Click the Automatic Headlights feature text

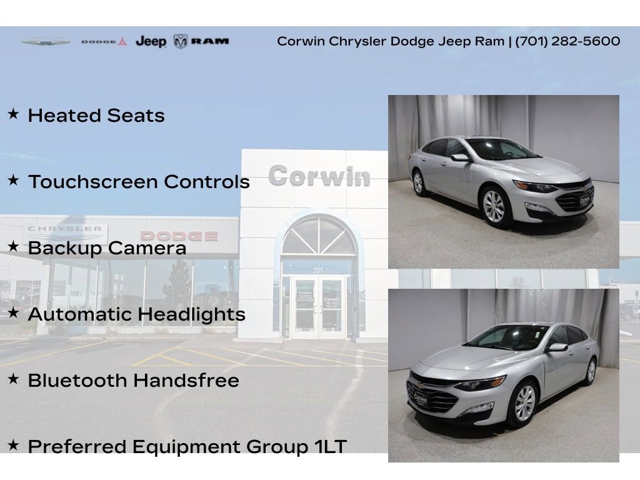[137, 314]
